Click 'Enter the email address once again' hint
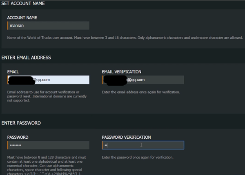The image size is (245, 175). [x=141, y=92]
